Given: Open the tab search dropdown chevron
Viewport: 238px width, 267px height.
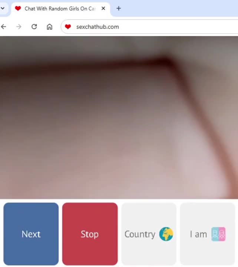Looking at the screenshot, I should tap(3, 8).
